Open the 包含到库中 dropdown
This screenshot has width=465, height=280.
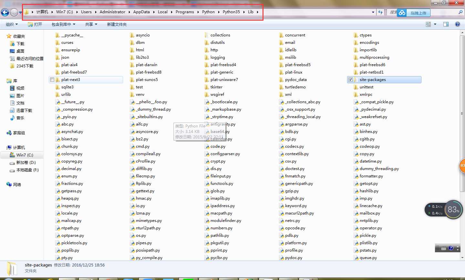[x=63, y=24]
